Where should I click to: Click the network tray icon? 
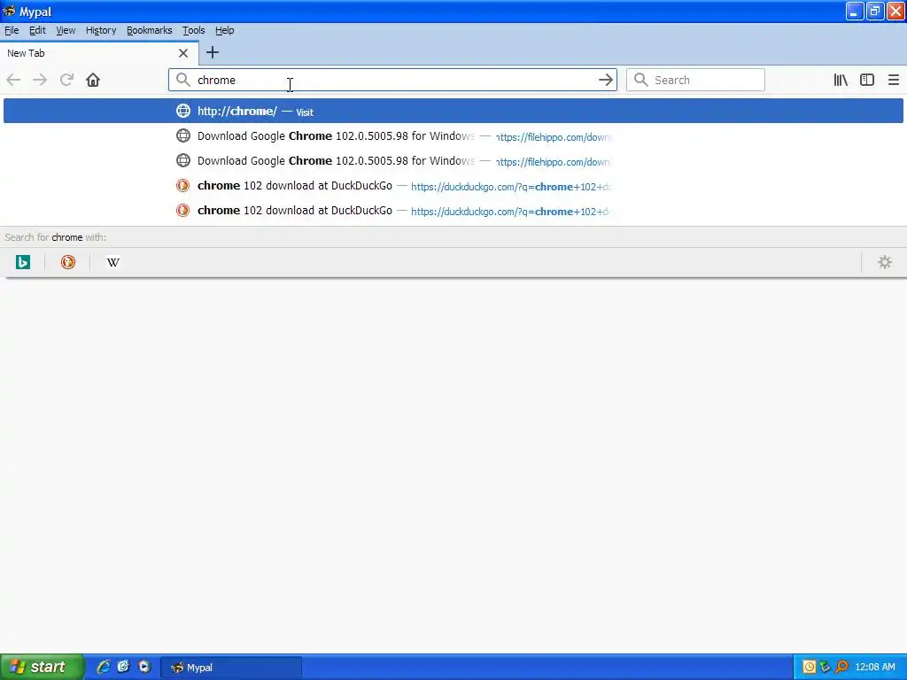tap(826, 668)
